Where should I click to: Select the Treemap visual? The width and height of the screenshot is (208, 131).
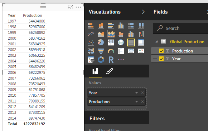(111, 42)
